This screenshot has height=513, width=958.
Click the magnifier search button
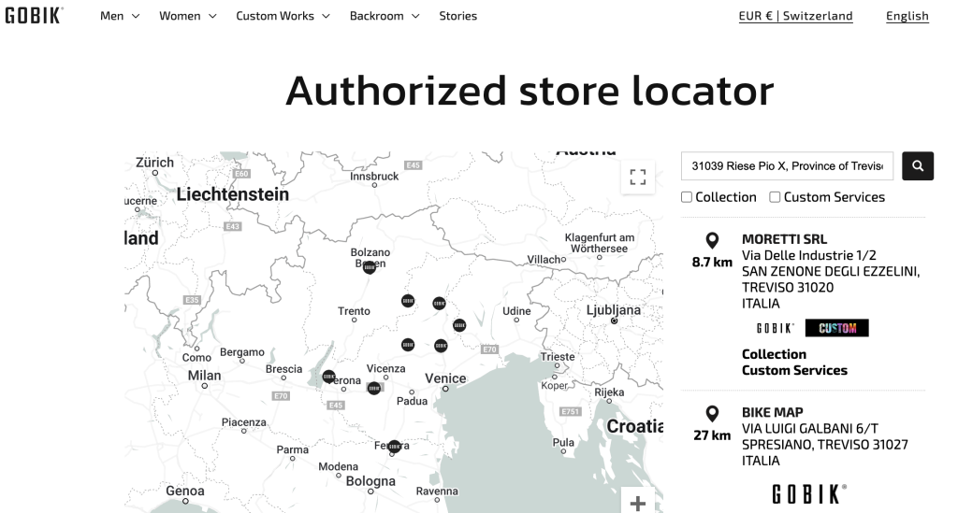click(x=918, y=166)
